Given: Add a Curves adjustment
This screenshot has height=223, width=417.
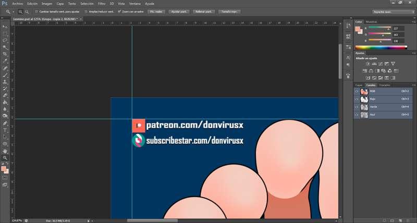Looking at the screenshot, I should (x=381, y=64).
